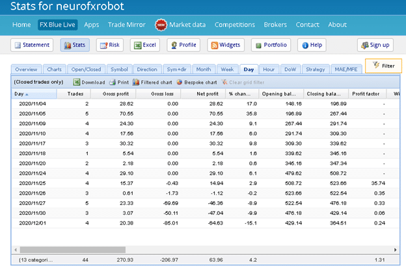This screenshot has width=406, height=270.
Task: Download the grid as spreadsheet
Action: coord(89,82)
